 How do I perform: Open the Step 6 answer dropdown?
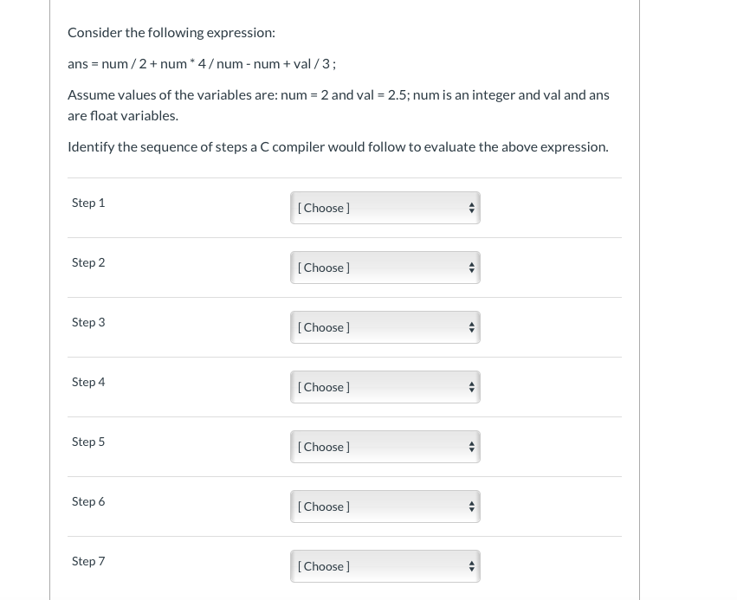(x=385, y=506)
